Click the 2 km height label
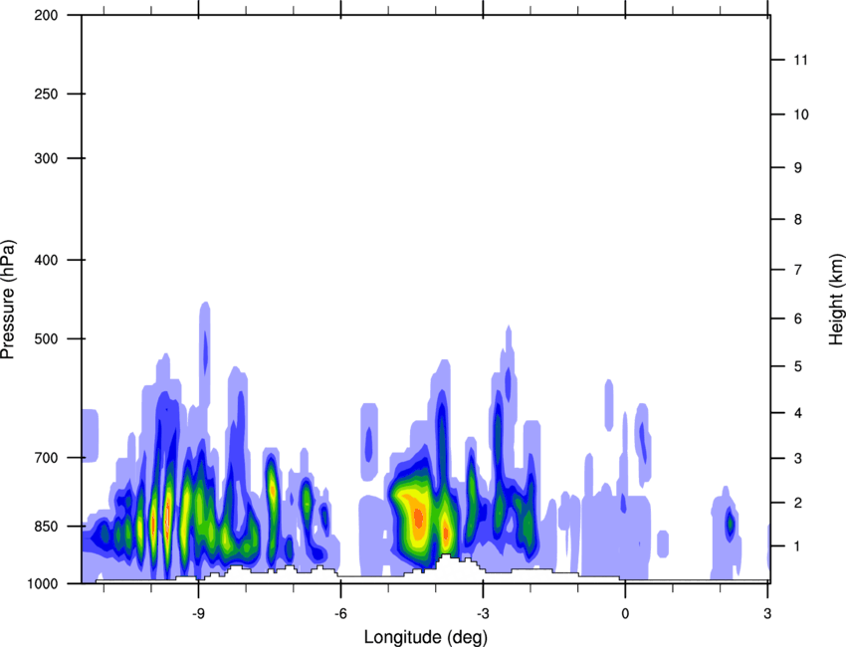Screen dimensions: 846x647 tap(798, 503)
